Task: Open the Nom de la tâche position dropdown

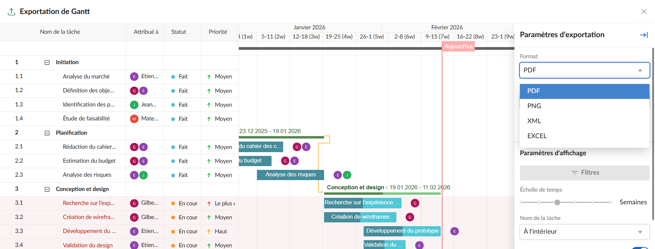Action: (584, 232)
